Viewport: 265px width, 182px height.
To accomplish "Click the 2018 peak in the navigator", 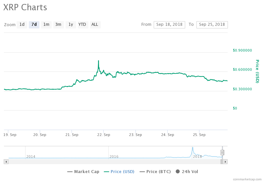I will pyautogui.click(x=192, y=148).
